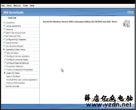Viewport: 136px width, 110px height.
Task: Select the Prepare OS Installation subtask
Action: (x=16, y=83)
